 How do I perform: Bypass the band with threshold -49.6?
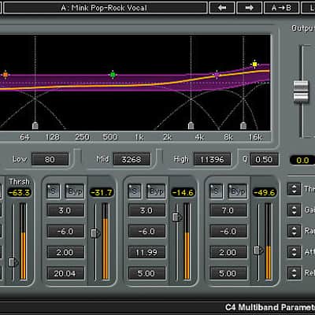[x=238, y=191]
